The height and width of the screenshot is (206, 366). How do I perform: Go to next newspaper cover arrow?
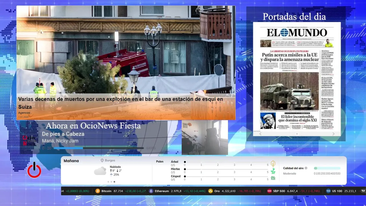[x=333, y=134]
